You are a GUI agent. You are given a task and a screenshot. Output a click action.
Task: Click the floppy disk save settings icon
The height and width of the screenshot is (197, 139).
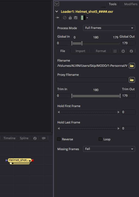point(76,18)
